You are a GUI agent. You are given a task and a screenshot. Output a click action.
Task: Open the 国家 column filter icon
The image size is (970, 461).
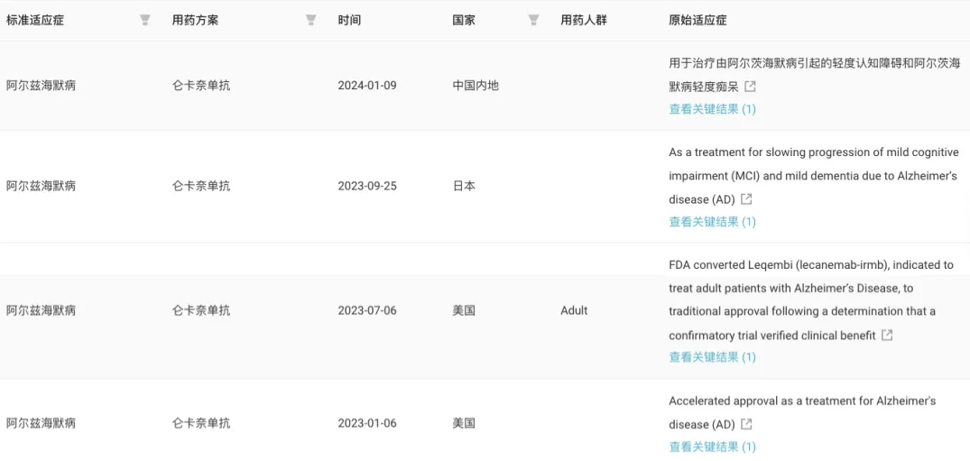pos(532,20)
